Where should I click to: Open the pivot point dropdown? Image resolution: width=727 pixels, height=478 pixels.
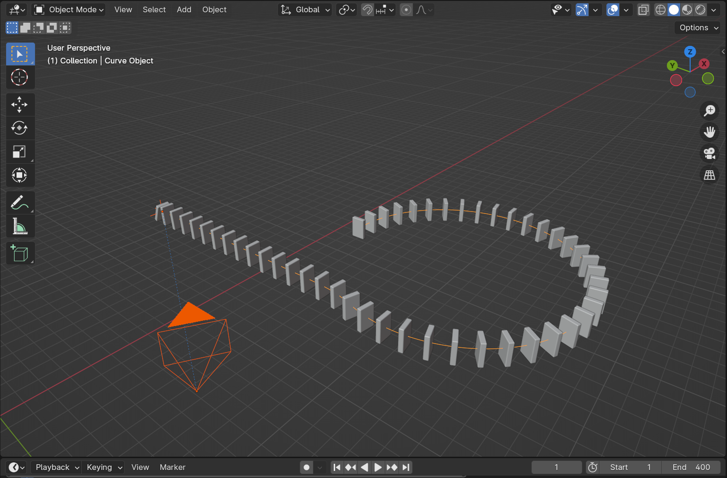(347, 10)
